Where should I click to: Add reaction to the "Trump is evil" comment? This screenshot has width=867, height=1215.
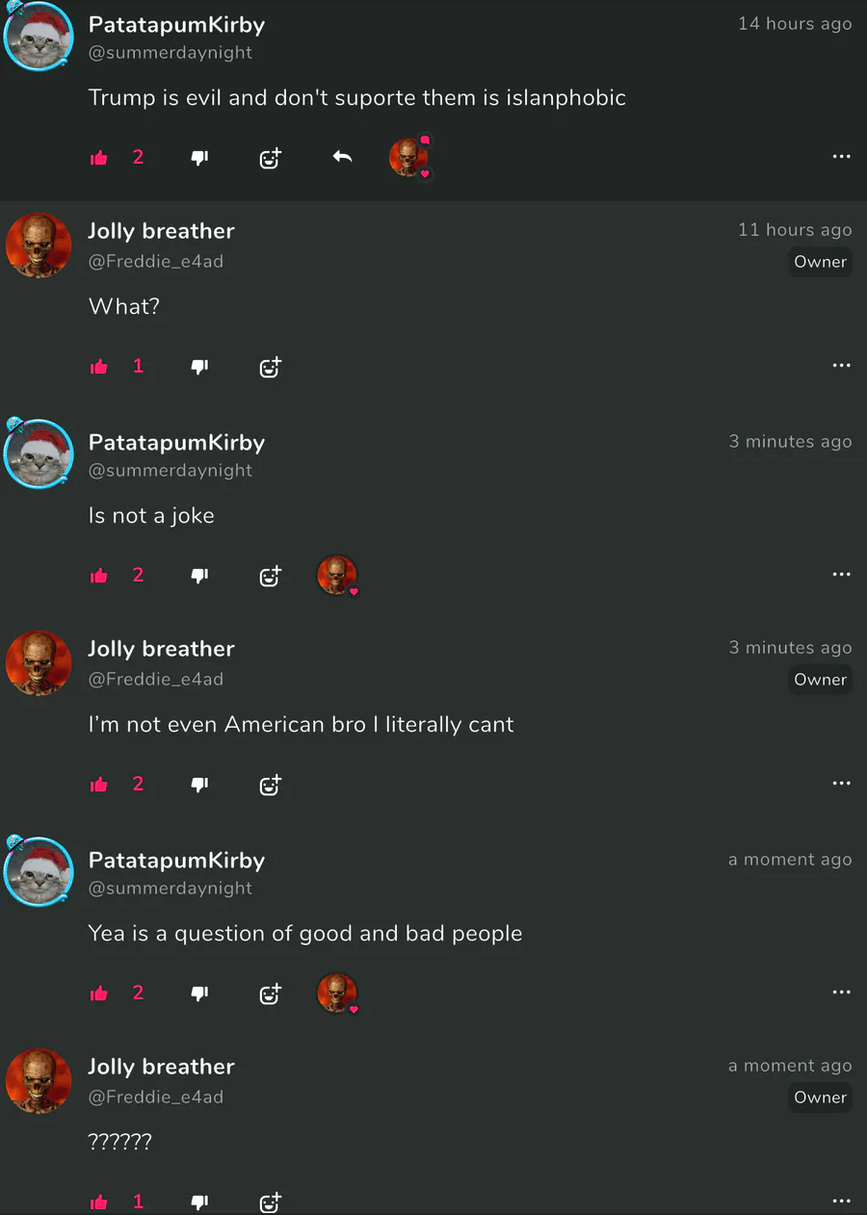(x=270, y=158)
